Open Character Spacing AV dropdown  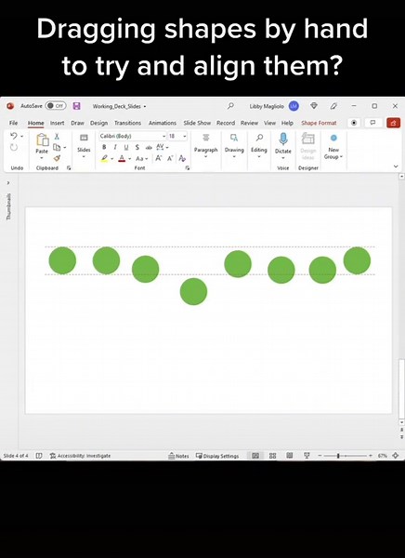pos(163,147)
